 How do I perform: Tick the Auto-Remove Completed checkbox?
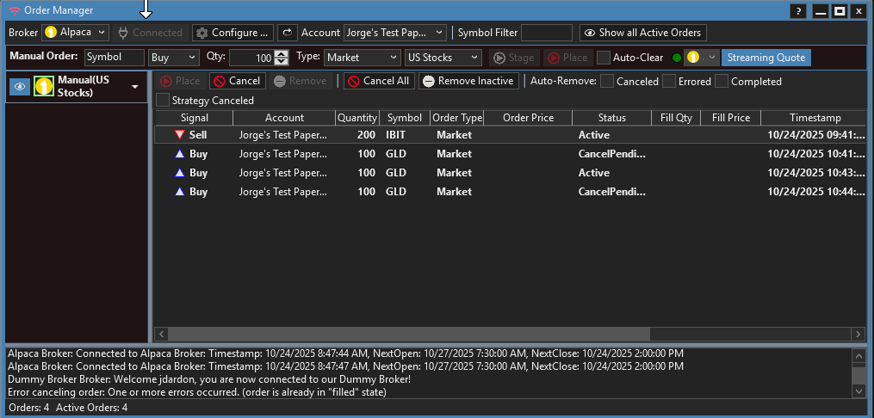(722, 82)
